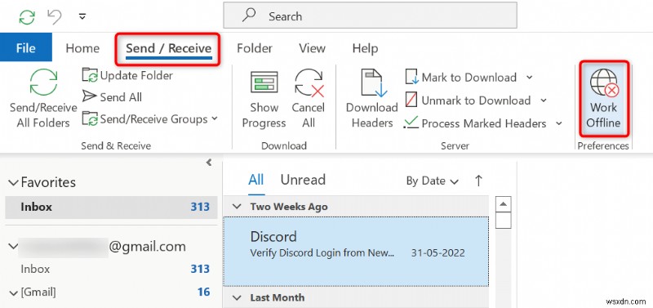Toggle the Work Offline button
The width and height of the screenshot is (653, 308).
coord(603,99)
